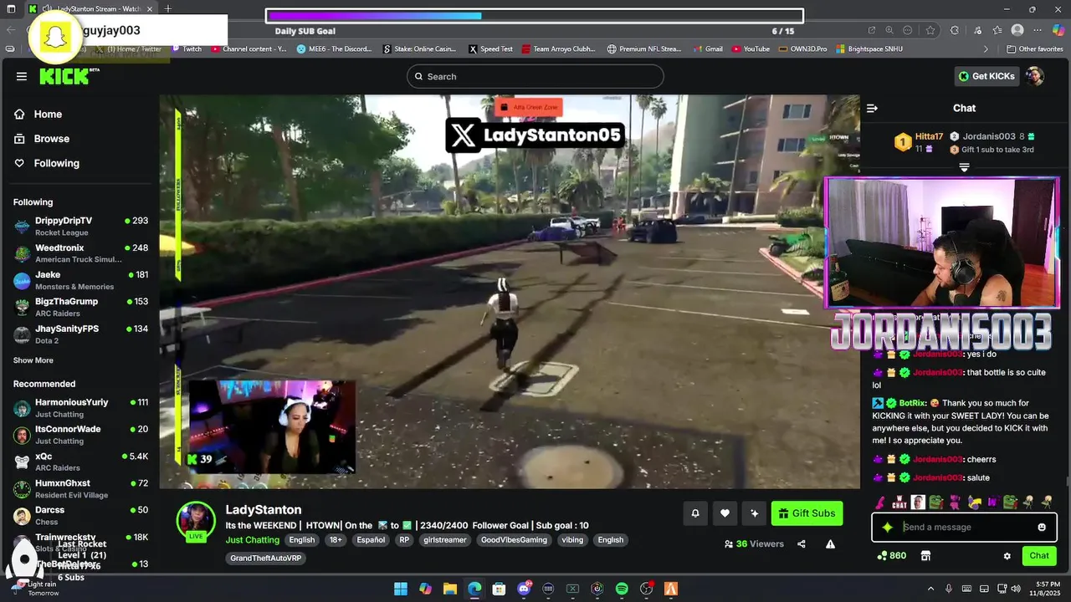Viewport: 1071px width, 602px height.
Task: Open the Just Chatting category link
Action: pos(252,540)
